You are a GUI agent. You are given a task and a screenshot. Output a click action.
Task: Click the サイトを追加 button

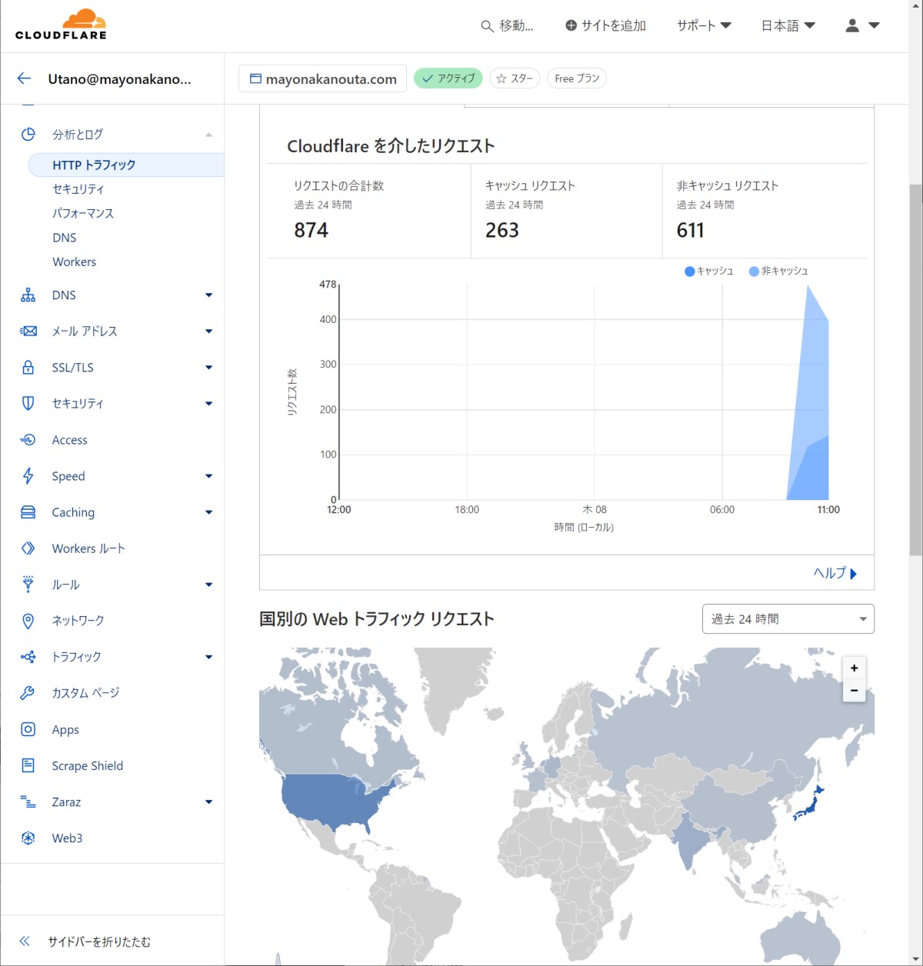pyautogui.click(x=605, y=25)
